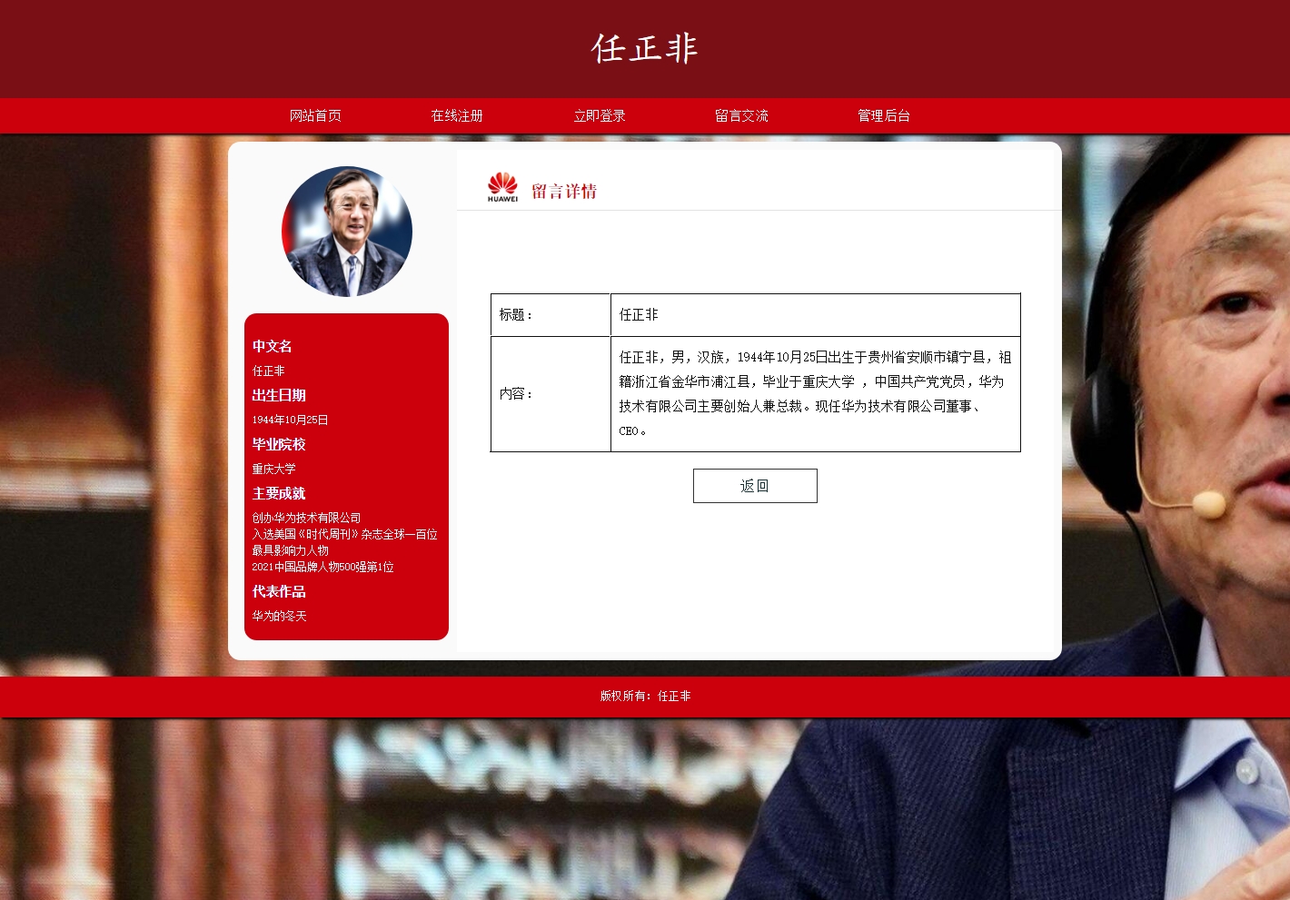Click the content paragraph starting 任正非，男，汉族
1290x900 pixels.
(x=816, y=394)
